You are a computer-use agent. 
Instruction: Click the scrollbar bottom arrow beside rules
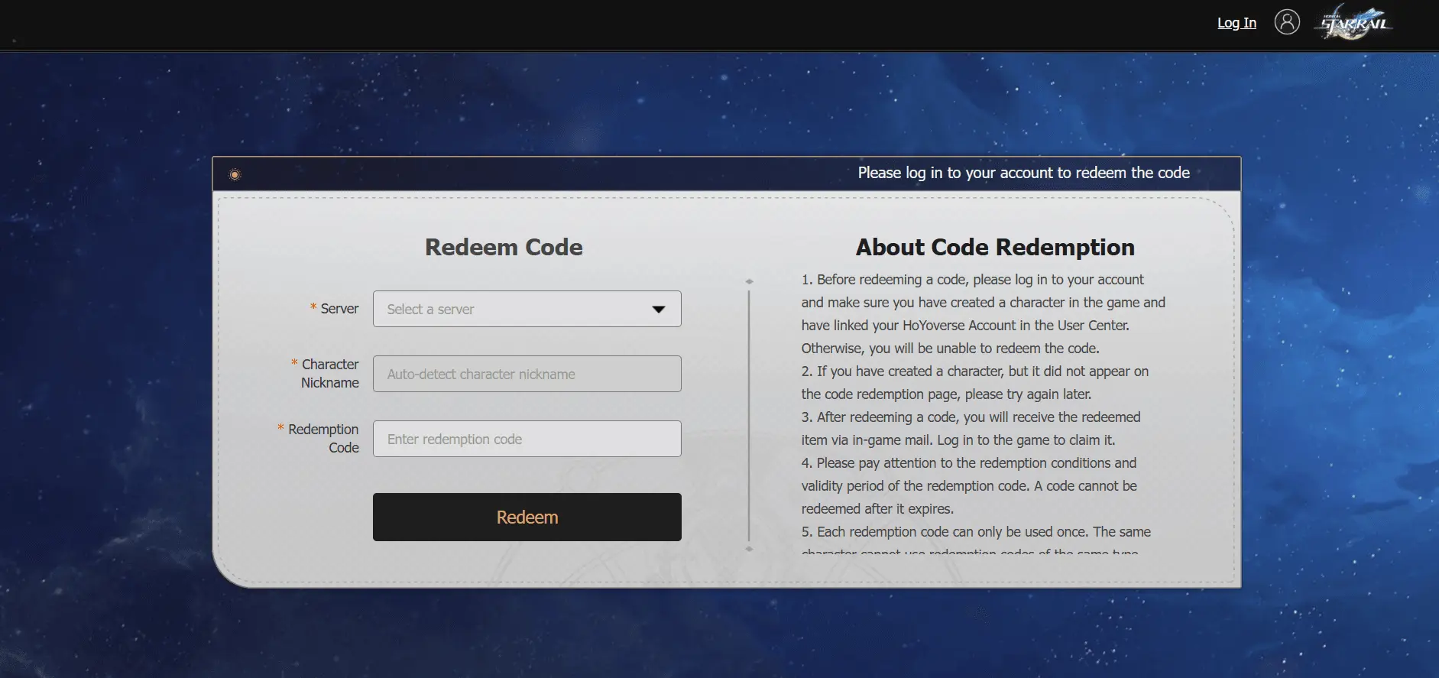click(749, 549)
